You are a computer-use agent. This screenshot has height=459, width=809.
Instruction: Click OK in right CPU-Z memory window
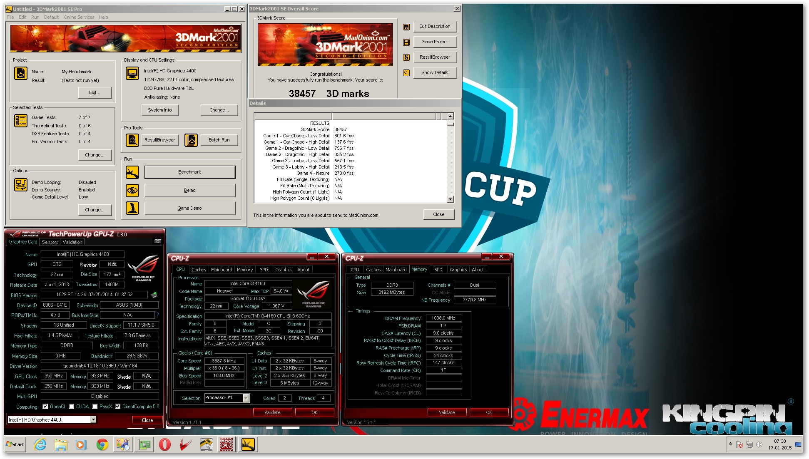tap(489, 412)
